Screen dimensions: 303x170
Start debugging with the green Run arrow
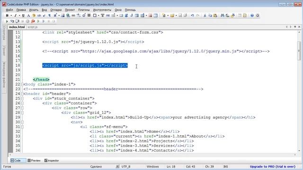[7, 21]
